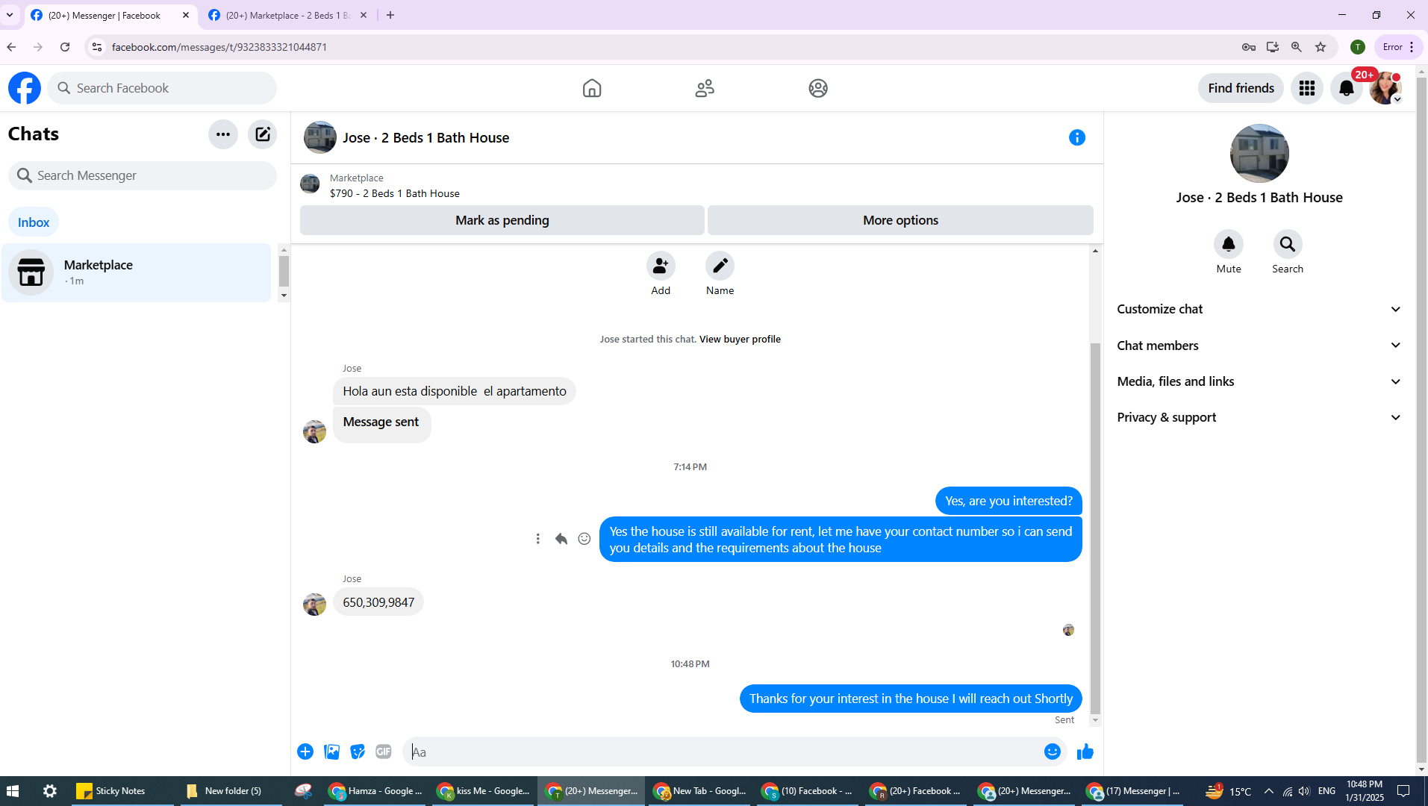
Task: Open the Groups icon in top navigation
Action: coord(818,88)
